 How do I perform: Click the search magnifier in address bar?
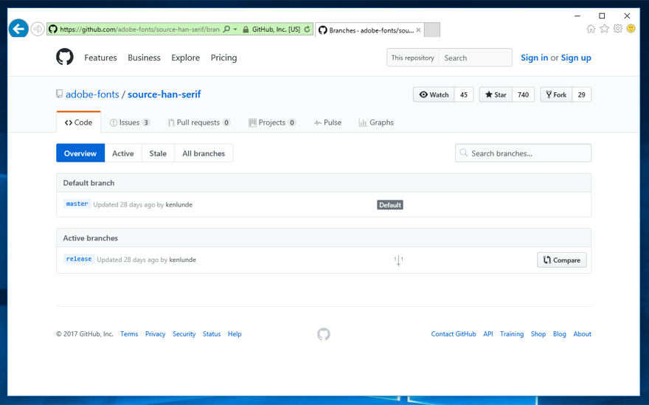[226, 29]
